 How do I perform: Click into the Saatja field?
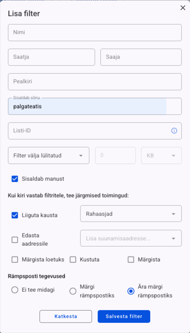[52, 57]
